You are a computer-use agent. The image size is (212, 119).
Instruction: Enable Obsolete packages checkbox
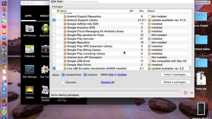[63, 82]
